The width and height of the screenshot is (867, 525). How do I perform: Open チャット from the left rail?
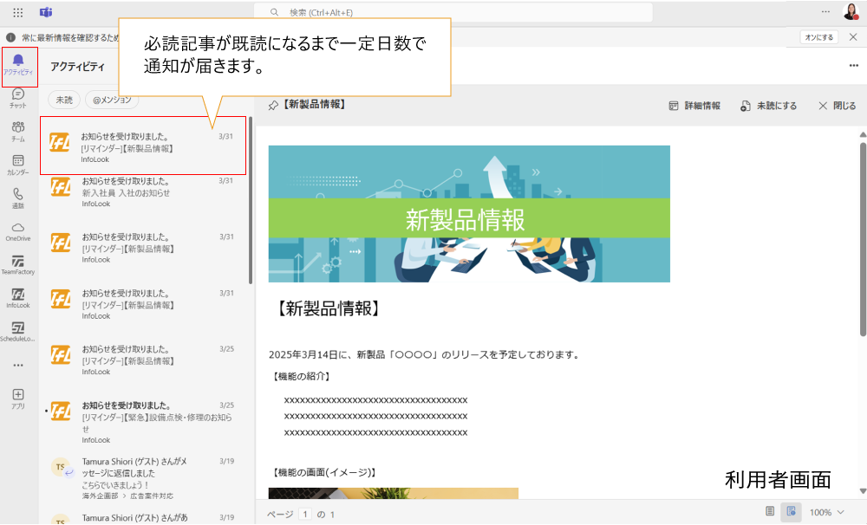tap(18, 97)
